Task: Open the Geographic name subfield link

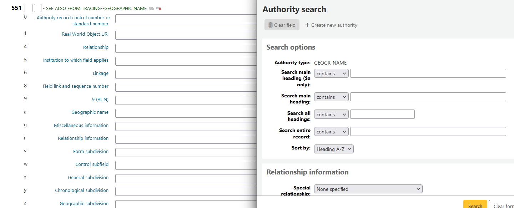Action: (90, 112)
